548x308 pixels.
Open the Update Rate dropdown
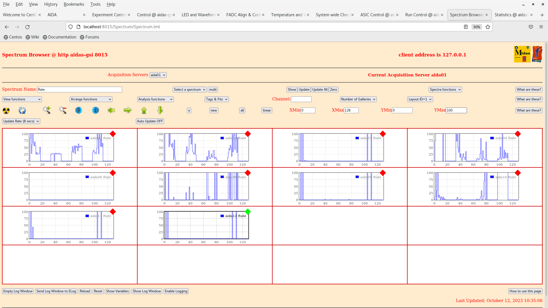(21, 121)
